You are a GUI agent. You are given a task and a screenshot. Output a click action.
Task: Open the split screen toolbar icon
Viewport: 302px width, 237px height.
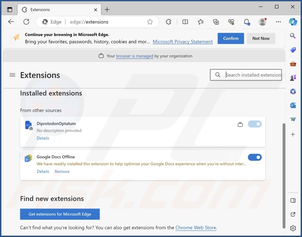coord(185,22)
